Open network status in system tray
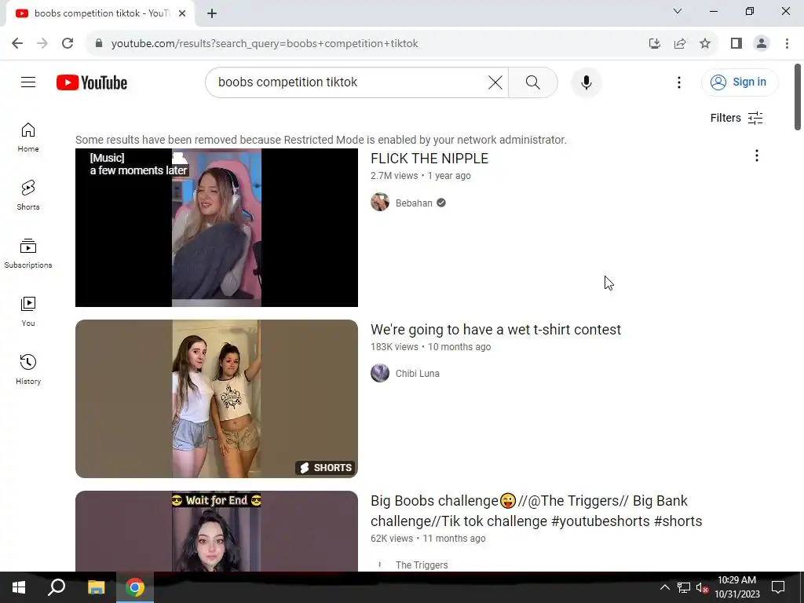This screenshot has height=603, width=804. [684, 587]
